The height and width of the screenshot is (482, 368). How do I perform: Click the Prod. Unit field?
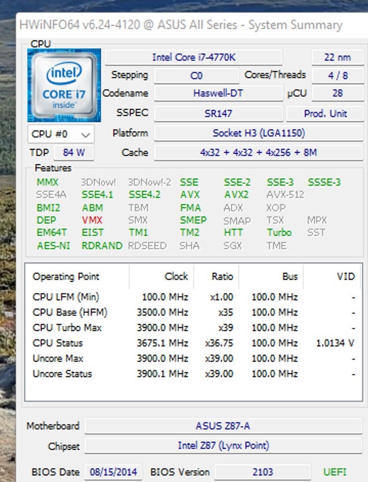point(325,114)
